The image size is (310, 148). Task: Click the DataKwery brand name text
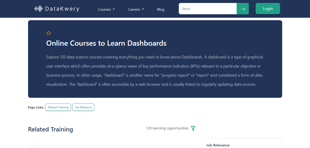[x=62, y=9]
